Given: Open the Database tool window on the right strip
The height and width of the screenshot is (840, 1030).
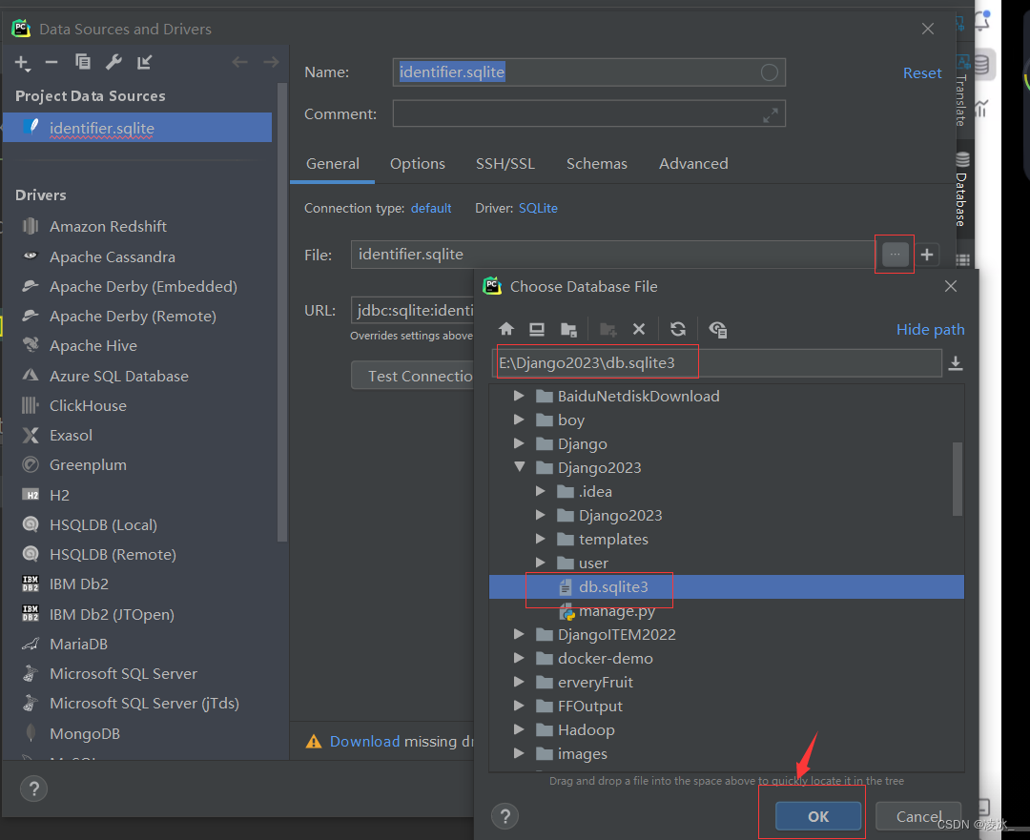Looking at the screenshot, I should [x=961, y=189].
